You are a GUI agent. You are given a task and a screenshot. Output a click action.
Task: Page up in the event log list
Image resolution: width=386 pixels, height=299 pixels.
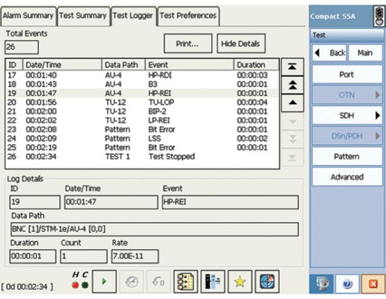[291, 85]
